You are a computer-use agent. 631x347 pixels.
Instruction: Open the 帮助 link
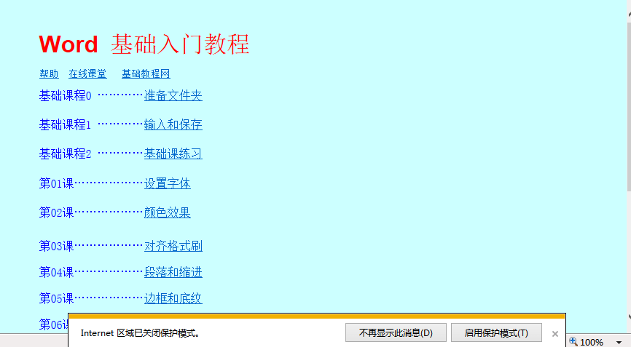pyautogui.click(x=49, y=74)
